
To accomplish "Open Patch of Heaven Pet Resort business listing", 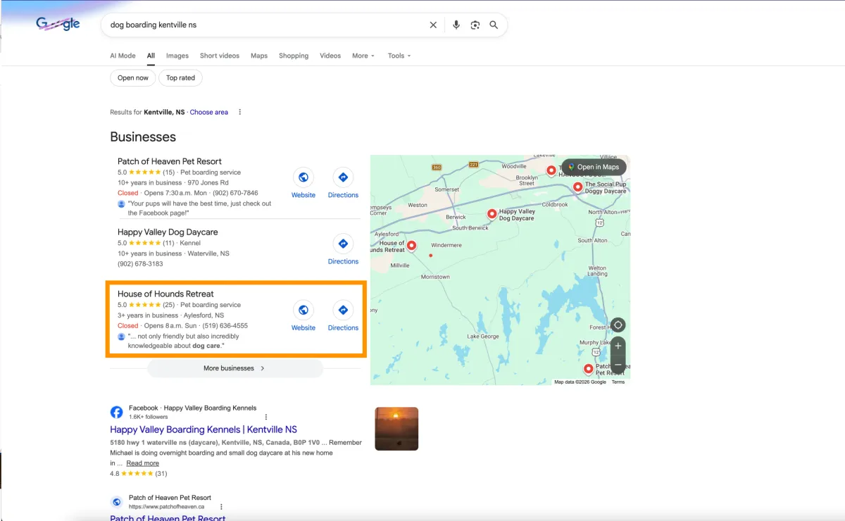I will pyautogui.click(x=170, y=161).
